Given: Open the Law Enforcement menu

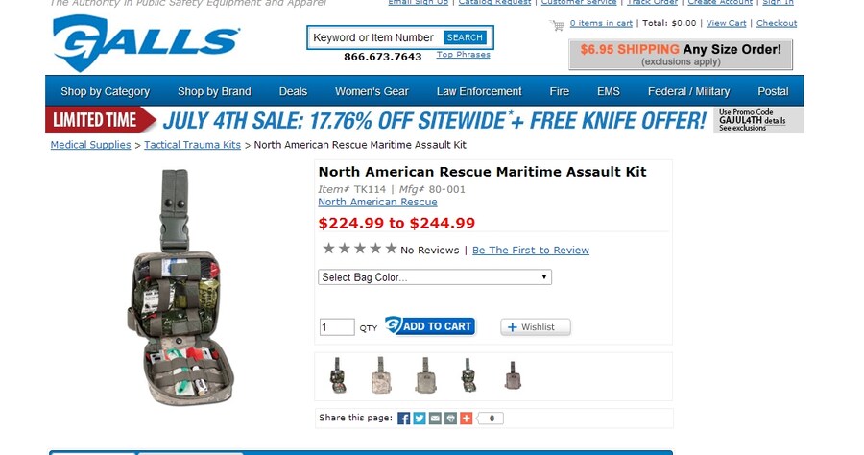Looking at the screenshot, I should point(479,92).
